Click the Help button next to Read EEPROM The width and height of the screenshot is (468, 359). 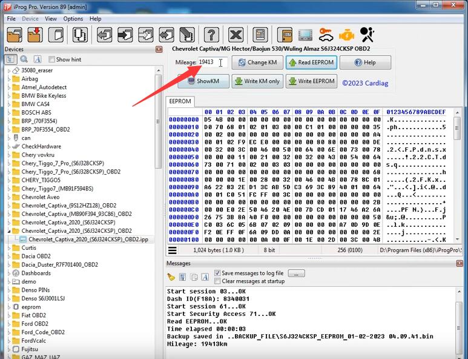coord(365,62)
